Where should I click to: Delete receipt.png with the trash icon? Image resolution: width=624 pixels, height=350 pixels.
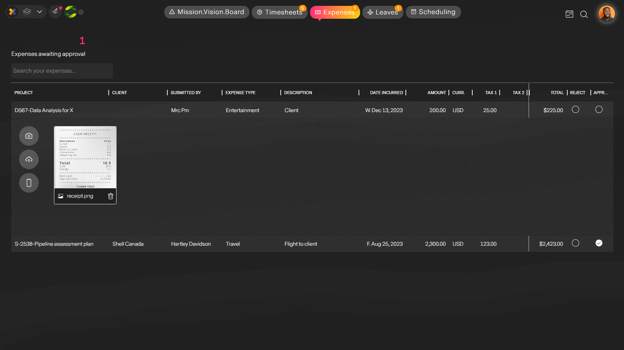pos(111,196)
